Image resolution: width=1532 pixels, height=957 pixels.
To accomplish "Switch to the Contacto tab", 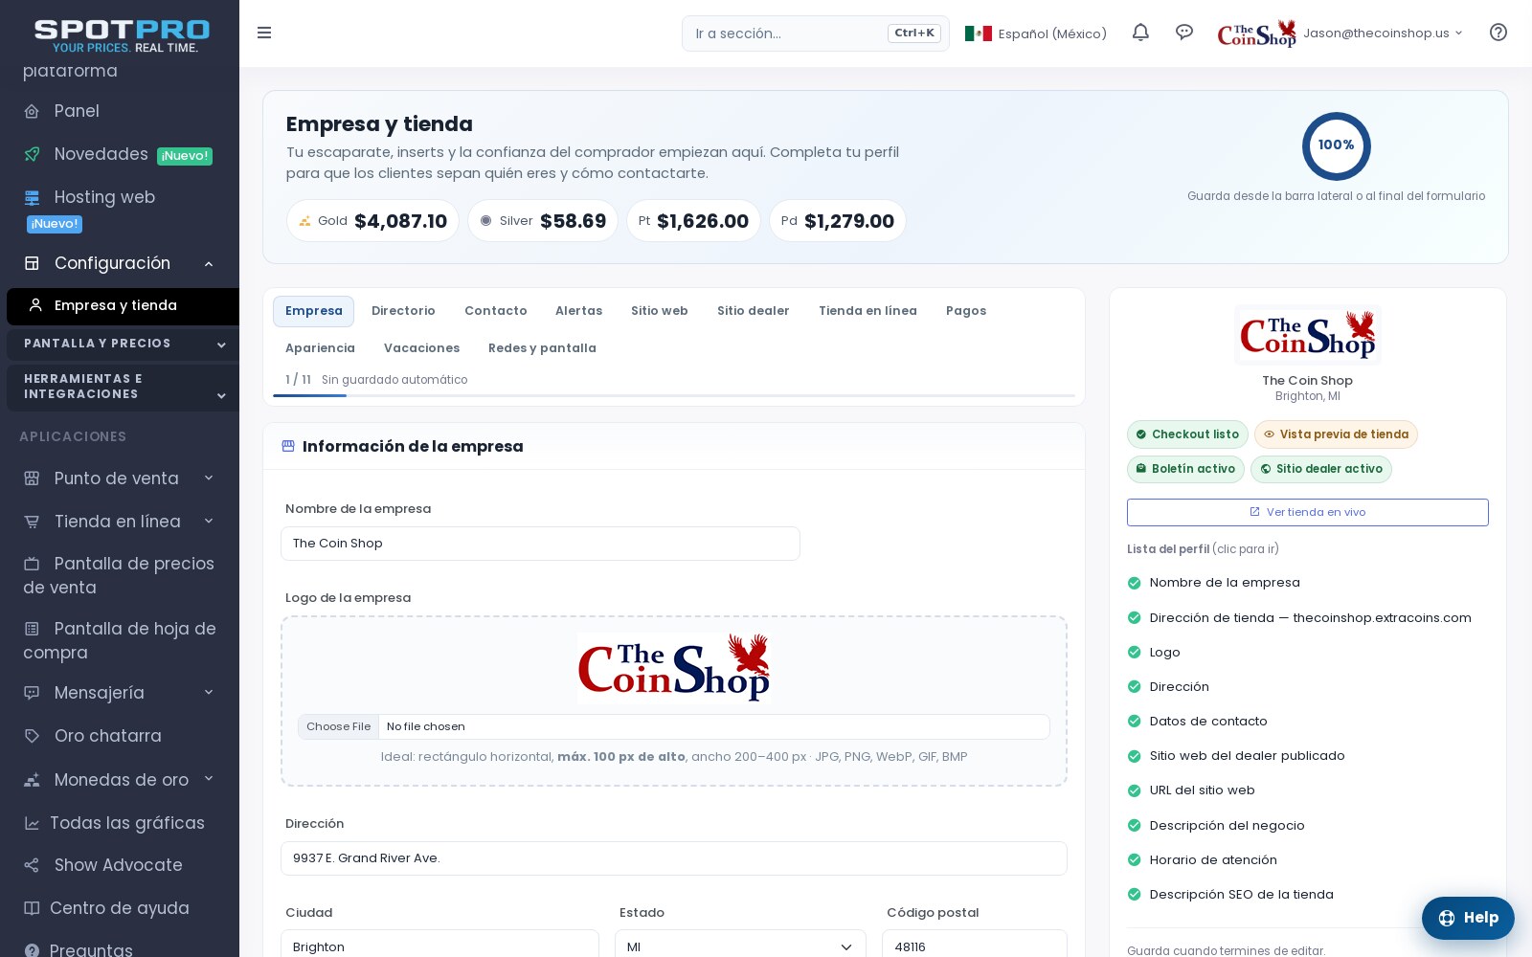I will point(496,311).
